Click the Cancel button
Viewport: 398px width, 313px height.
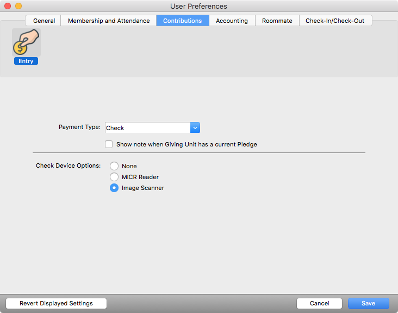(319, 303)
